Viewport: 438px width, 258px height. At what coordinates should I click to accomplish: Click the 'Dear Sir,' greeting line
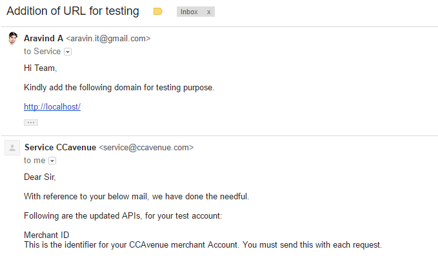click(x=39, y=177)
